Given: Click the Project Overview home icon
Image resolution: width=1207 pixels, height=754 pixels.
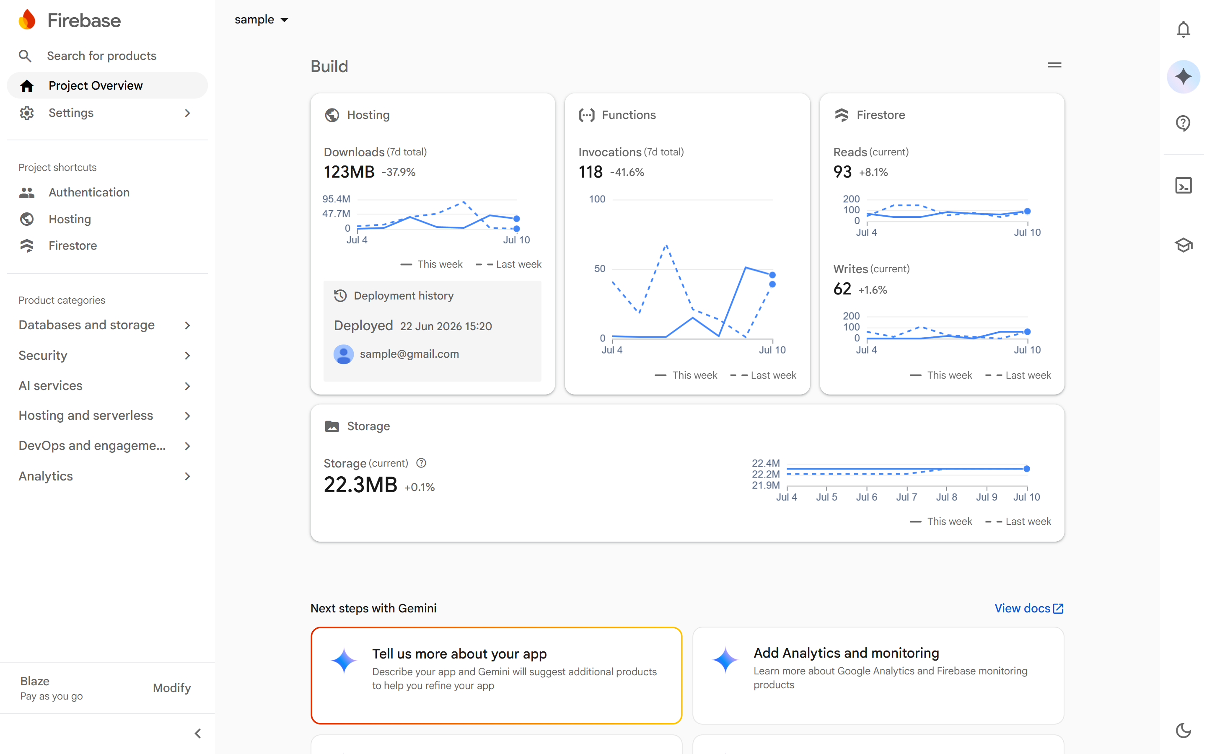Looking at the screenshot, I should tap(27, 86).
